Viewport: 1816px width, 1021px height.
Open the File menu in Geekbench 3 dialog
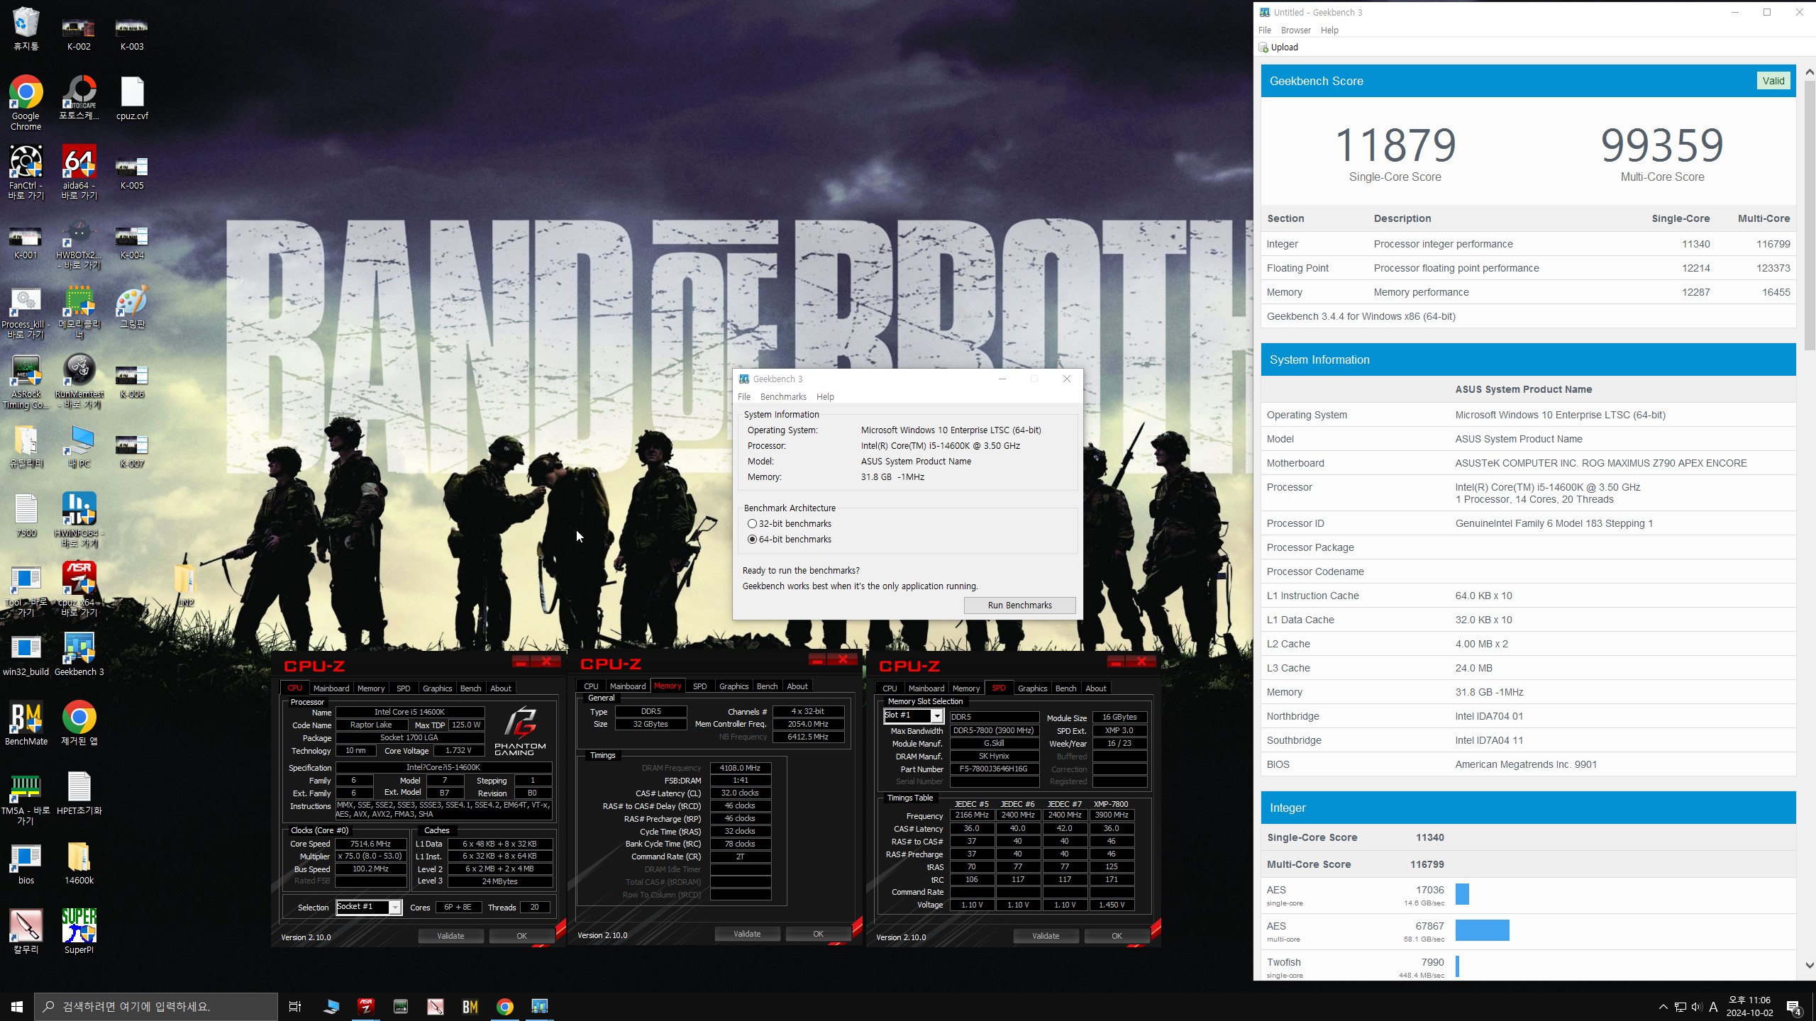(744, 396)
